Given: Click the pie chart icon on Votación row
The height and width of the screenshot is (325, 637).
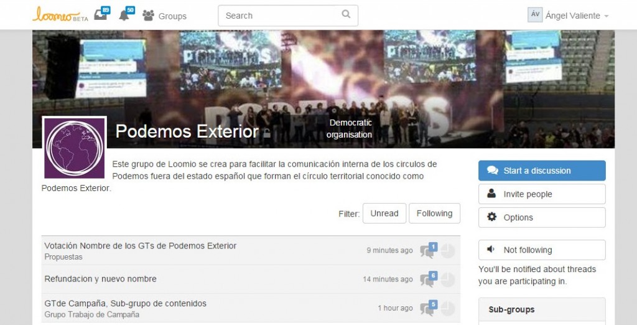Looking at the screenshot, I should (x=447, y=251).
